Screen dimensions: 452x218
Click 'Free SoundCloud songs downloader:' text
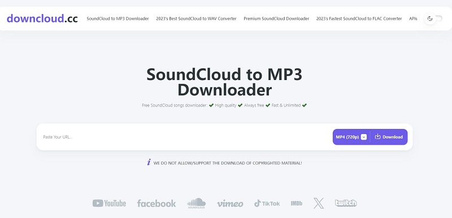[x=175, y=105]
